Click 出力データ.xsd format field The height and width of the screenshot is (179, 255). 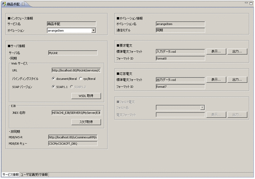180,80
